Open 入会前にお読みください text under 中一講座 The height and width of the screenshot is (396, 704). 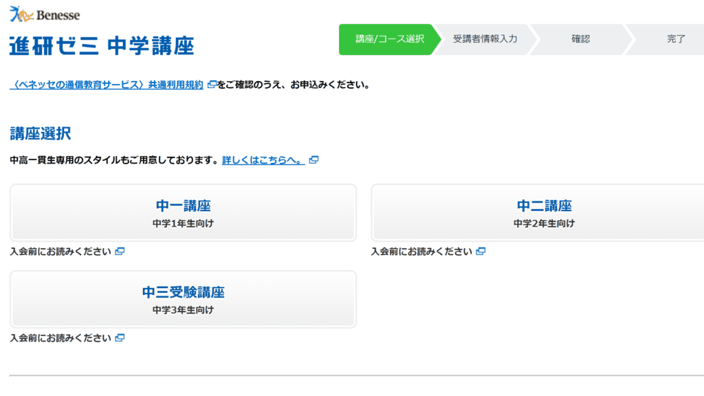tap(60, 252)
